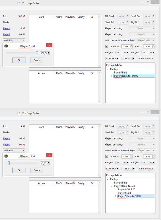Click the gear icon in Player1 Bet dialog

6,156
